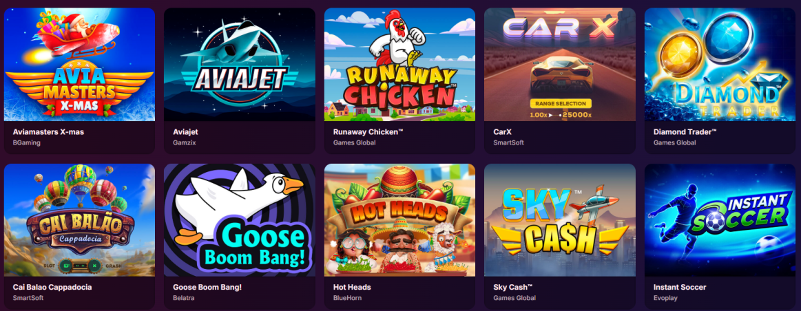The width and height of the screenshot is (801, 311).
Task: Click the Goose Boom Bang! title text
Action: tap(207, 287)
